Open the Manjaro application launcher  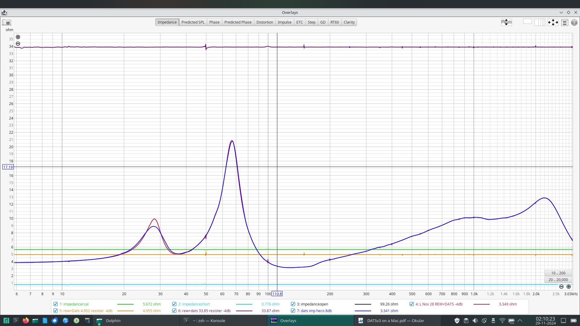coord(6,321)
